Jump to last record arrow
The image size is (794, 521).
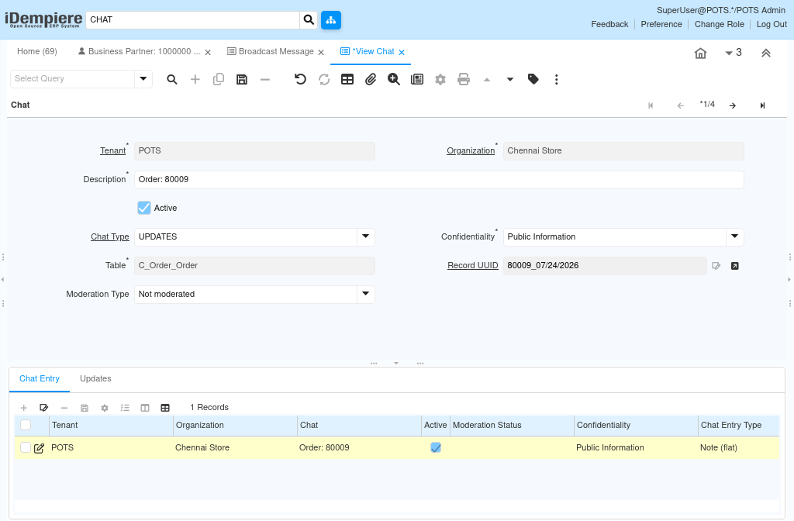pyautogui.click(x=762, y=105)
